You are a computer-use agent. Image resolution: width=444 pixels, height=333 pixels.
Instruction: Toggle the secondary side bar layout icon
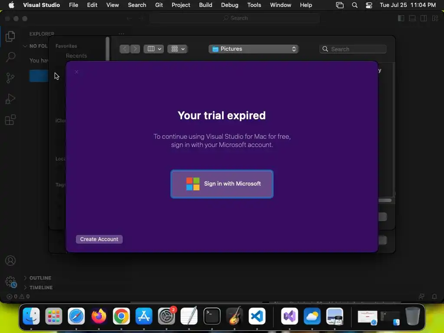tap(424, 18)
